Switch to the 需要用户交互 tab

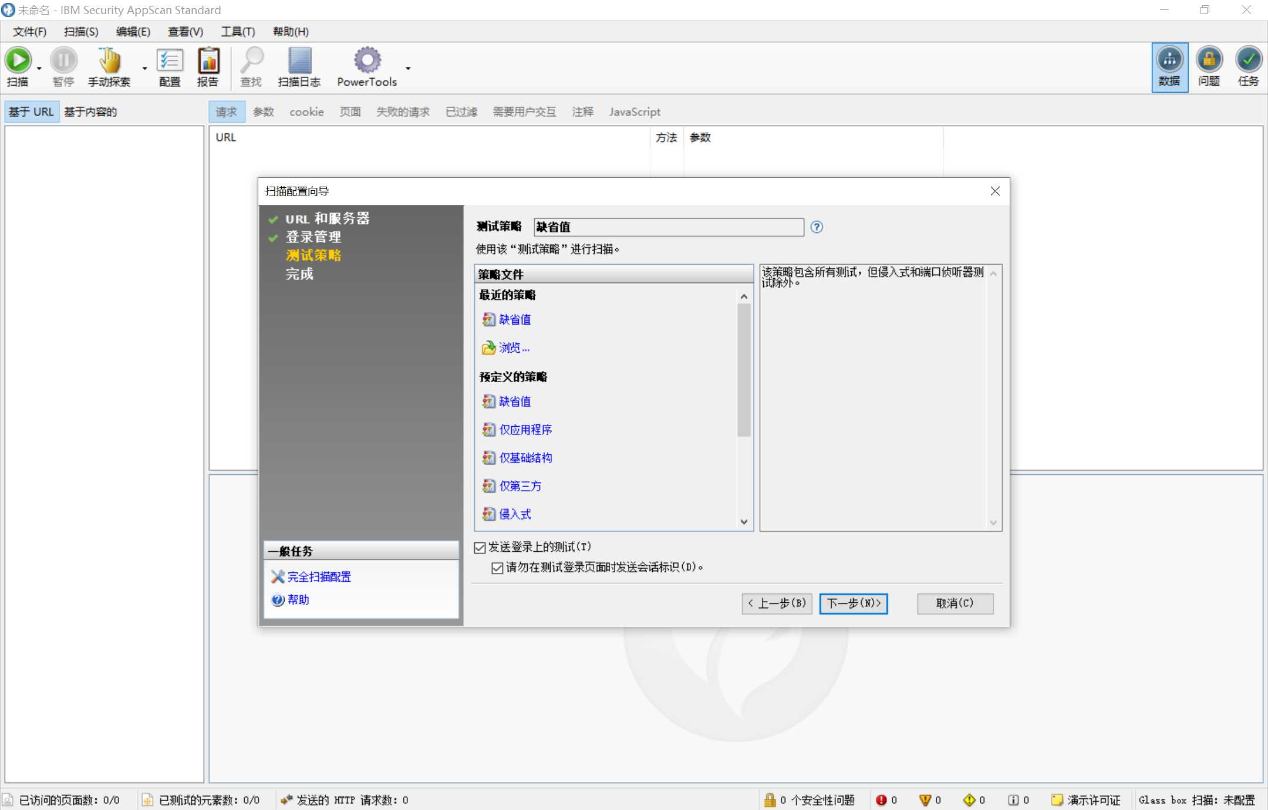coord(524,112)
